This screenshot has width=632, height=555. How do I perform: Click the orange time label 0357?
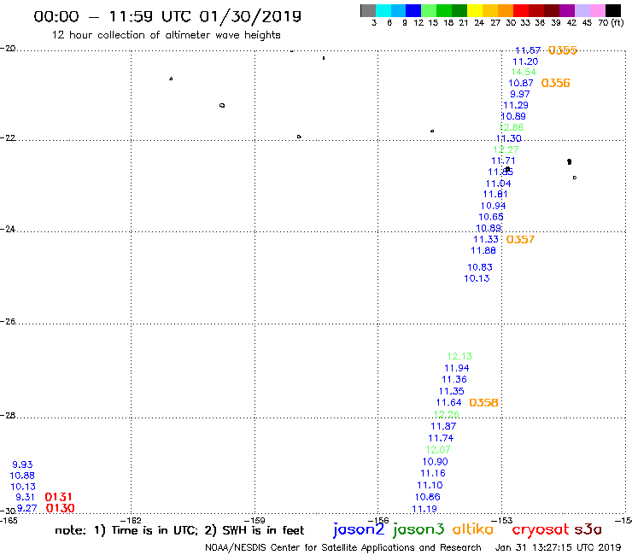point(520,239)
